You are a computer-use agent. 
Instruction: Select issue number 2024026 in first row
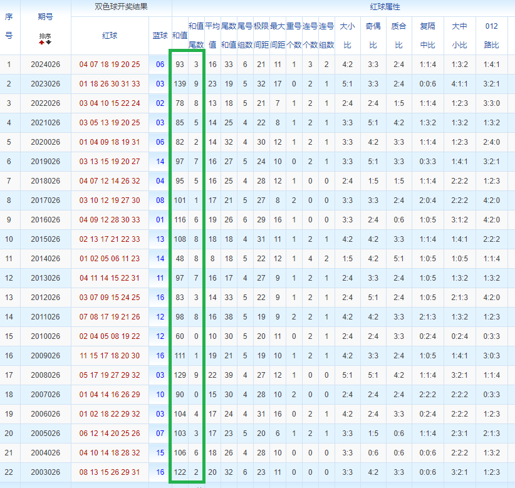(46, 65)
